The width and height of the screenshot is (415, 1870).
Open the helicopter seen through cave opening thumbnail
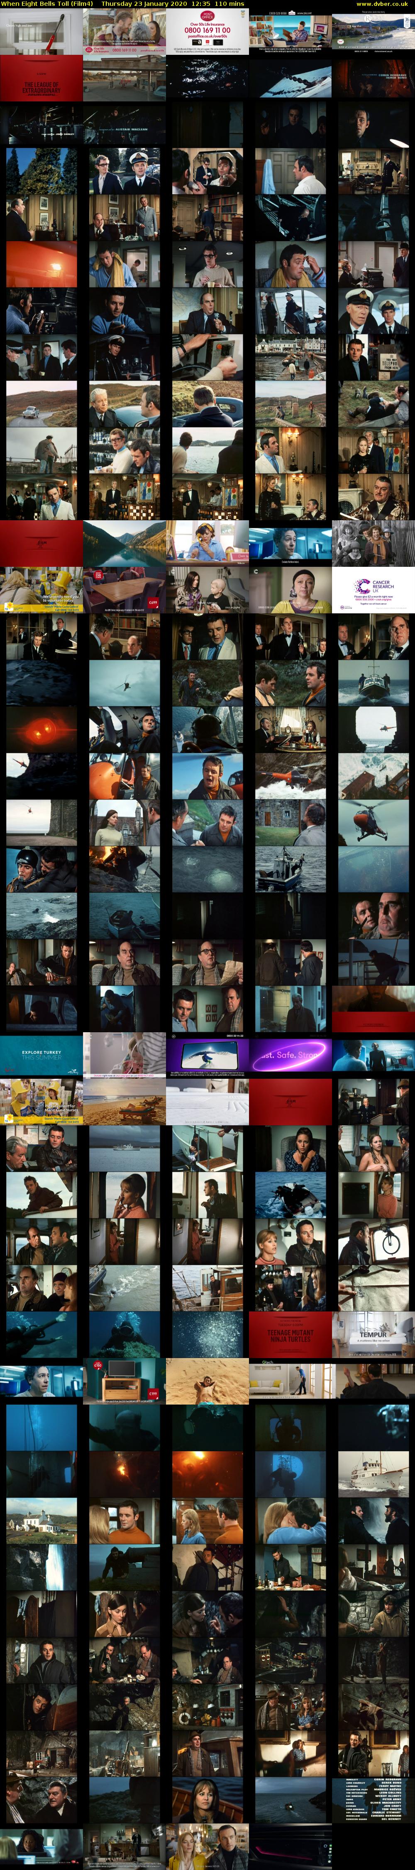coord(373,729)
